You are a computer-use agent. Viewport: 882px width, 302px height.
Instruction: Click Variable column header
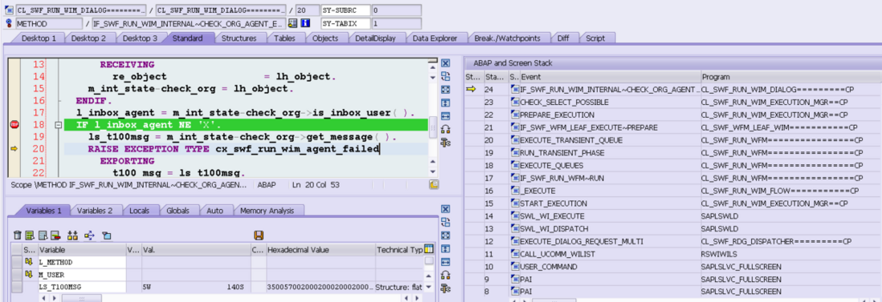82,249
